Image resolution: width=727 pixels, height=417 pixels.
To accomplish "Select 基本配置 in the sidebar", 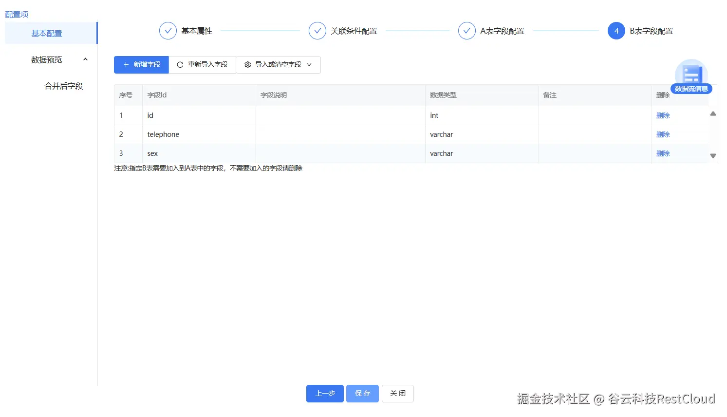I will tap(51, 33).
